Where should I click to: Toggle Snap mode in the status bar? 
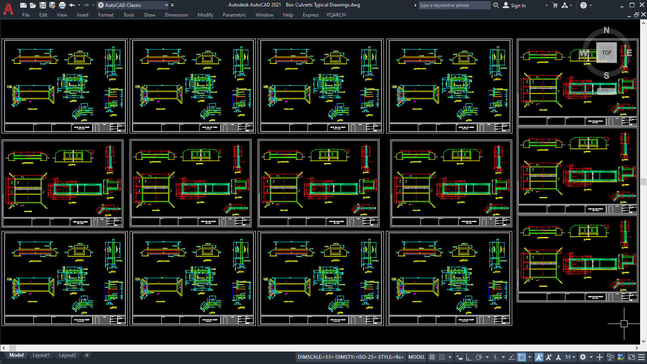point(442,357)
